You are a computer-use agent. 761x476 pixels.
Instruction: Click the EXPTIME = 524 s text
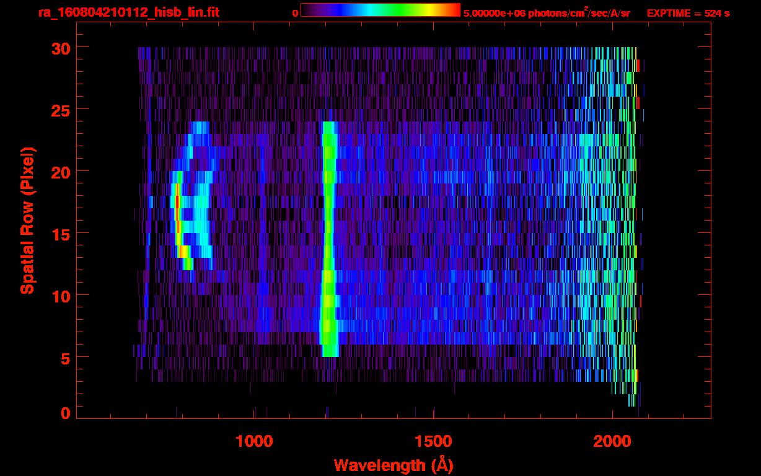pos(688,13)
